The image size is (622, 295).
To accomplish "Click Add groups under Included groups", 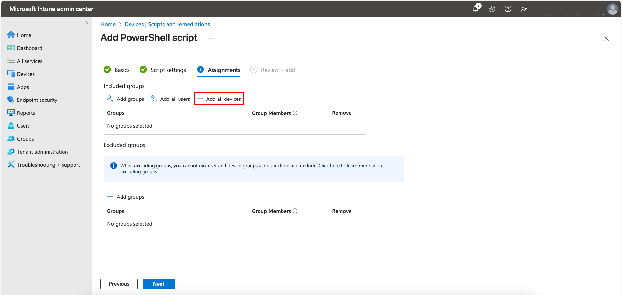I will coord(125,99).
